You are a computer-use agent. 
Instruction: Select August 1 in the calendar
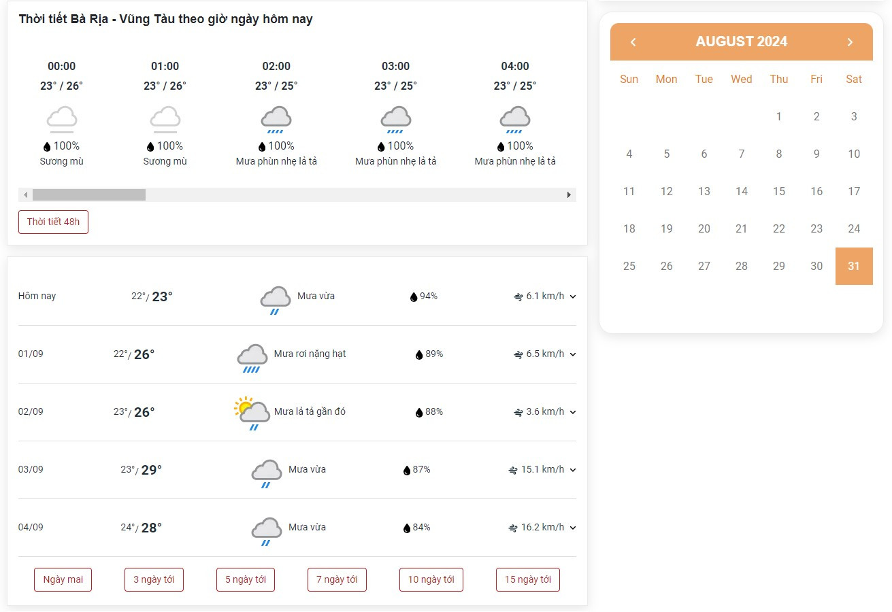point(779,116)
